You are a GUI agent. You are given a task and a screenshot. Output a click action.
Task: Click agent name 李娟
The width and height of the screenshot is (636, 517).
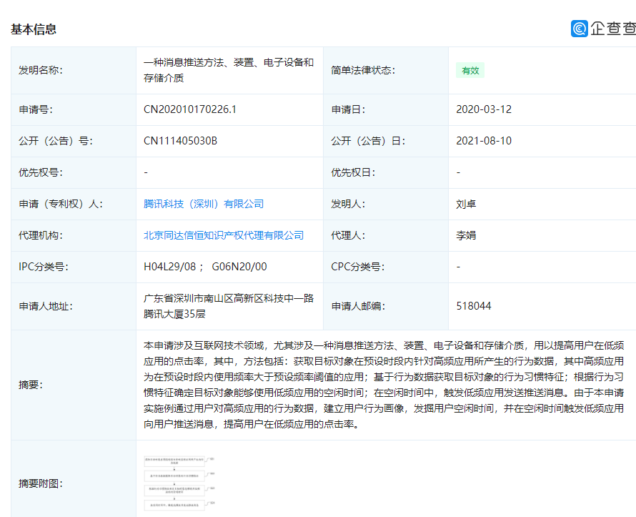point(466,235)
